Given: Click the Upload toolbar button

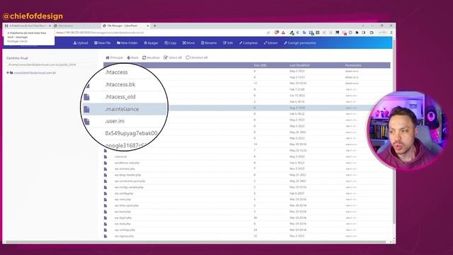Looking at the screenshot, I should tap(81, 42).
